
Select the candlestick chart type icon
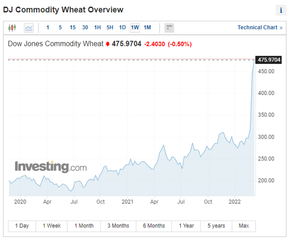12,28
